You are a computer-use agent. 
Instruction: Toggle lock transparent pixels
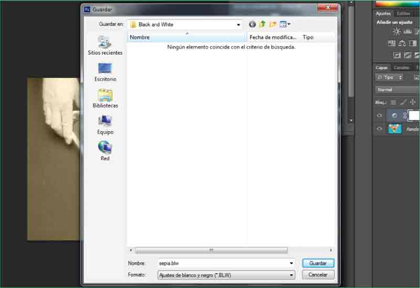pos(393,102)
